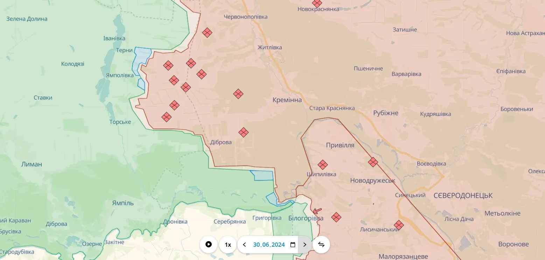This screenshot has width=545, height=260.
Task: Change the 1x playback speed
Action: (228, 245)
